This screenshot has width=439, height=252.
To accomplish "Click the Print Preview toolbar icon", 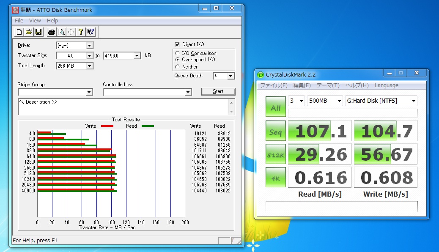I will coord(61,32).
